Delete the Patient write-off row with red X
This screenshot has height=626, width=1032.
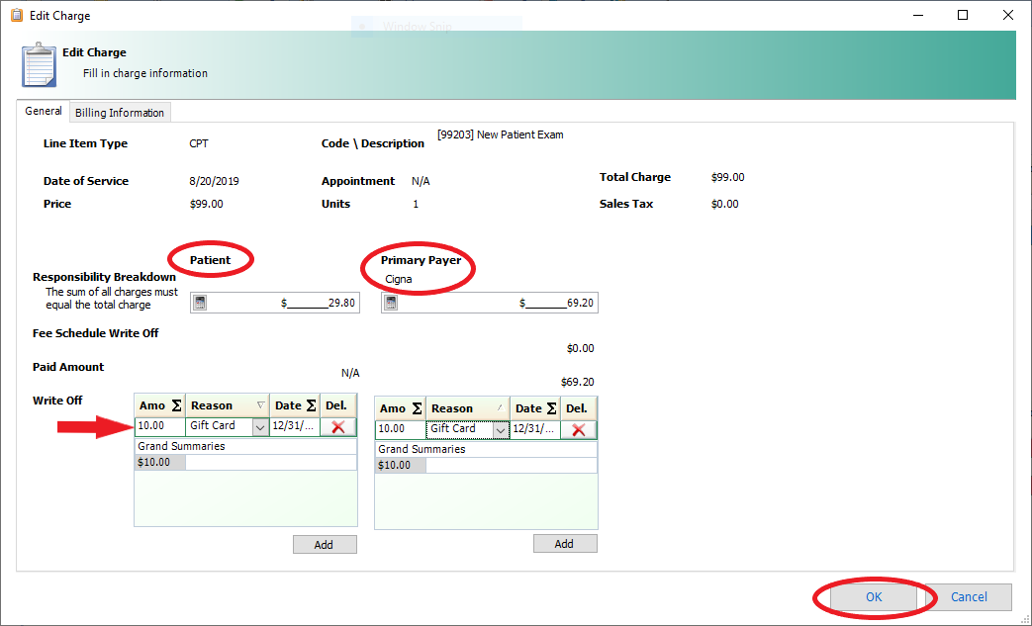338,427
